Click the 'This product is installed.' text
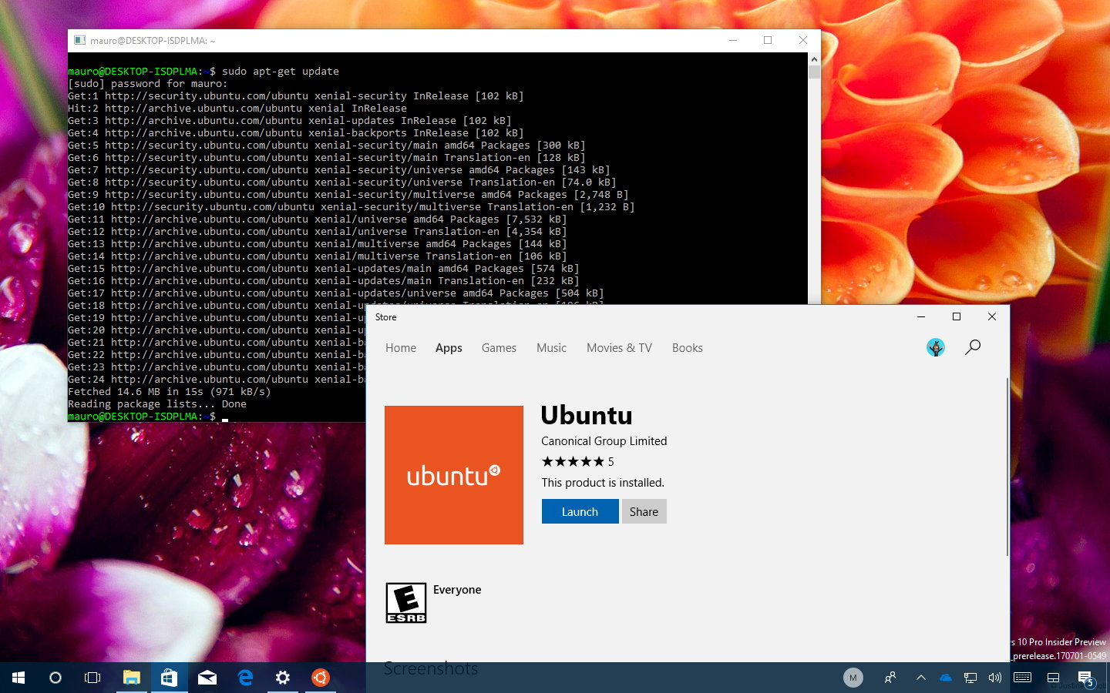Viewport: 1110px width, 693px height. click(603, 483)
